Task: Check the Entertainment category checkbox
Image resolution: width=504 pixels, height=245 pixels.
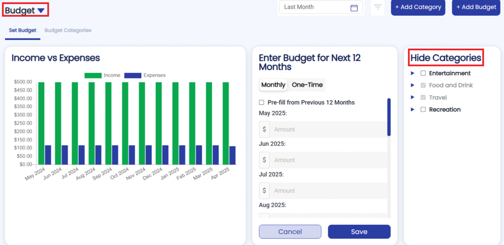Action: (x=423, y=73)
